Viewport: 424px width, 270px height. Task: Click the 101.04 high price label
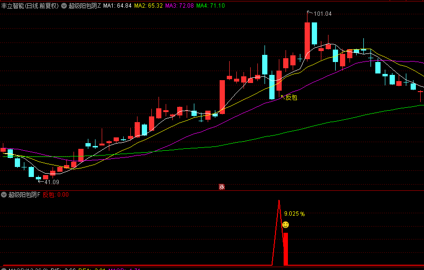322,14
